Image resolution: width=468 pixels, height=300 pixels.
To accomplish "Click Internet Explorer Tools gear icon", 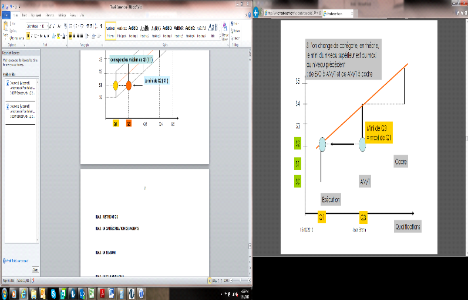I will coord(466,13).
